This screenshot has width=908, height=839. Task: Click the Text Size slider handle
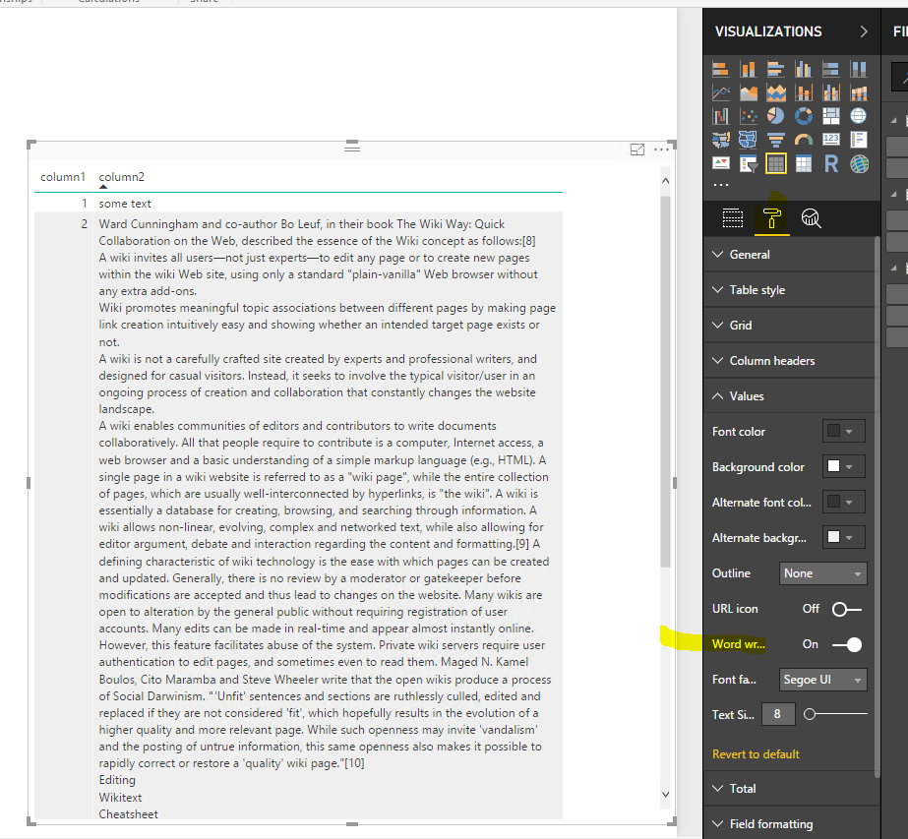[x=810, y=714]
